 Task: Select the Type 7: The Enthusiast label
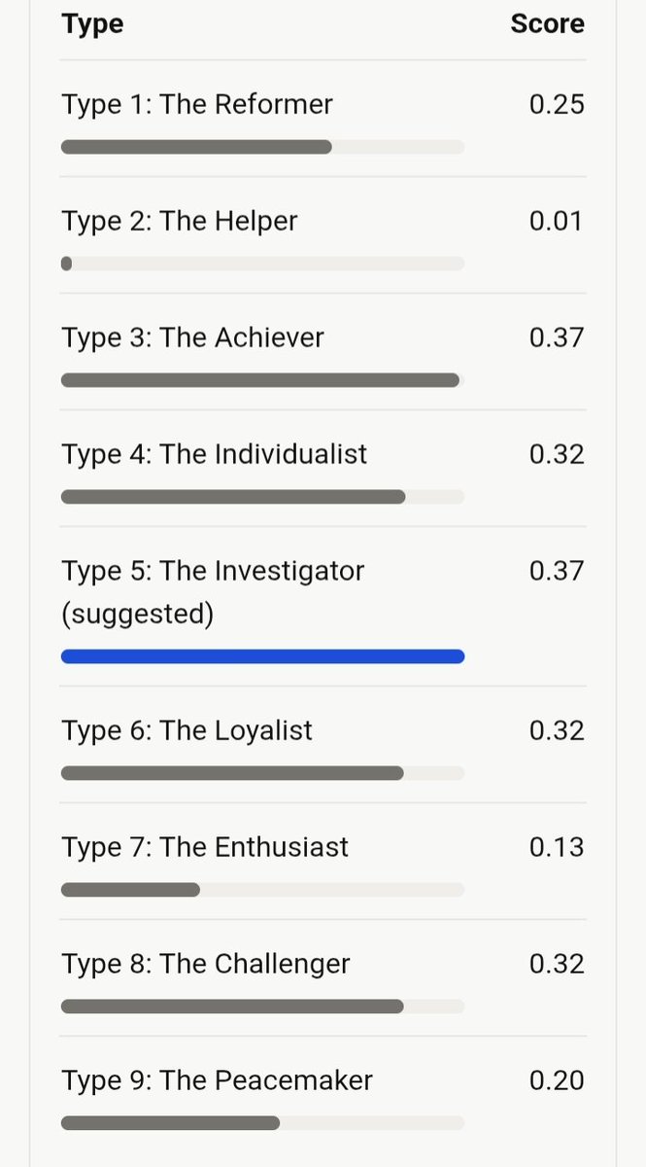[x=205, y=847]
